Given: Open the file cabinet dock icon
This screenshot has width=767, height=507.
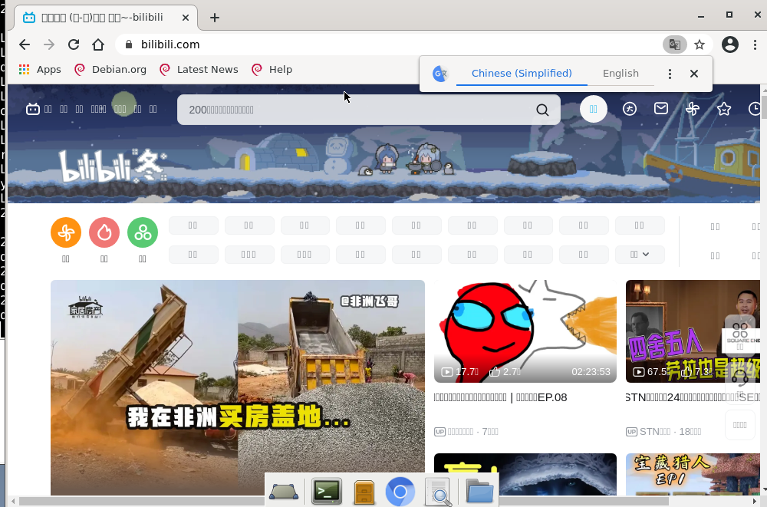Looking at the screenshot, I should point(364,492).
